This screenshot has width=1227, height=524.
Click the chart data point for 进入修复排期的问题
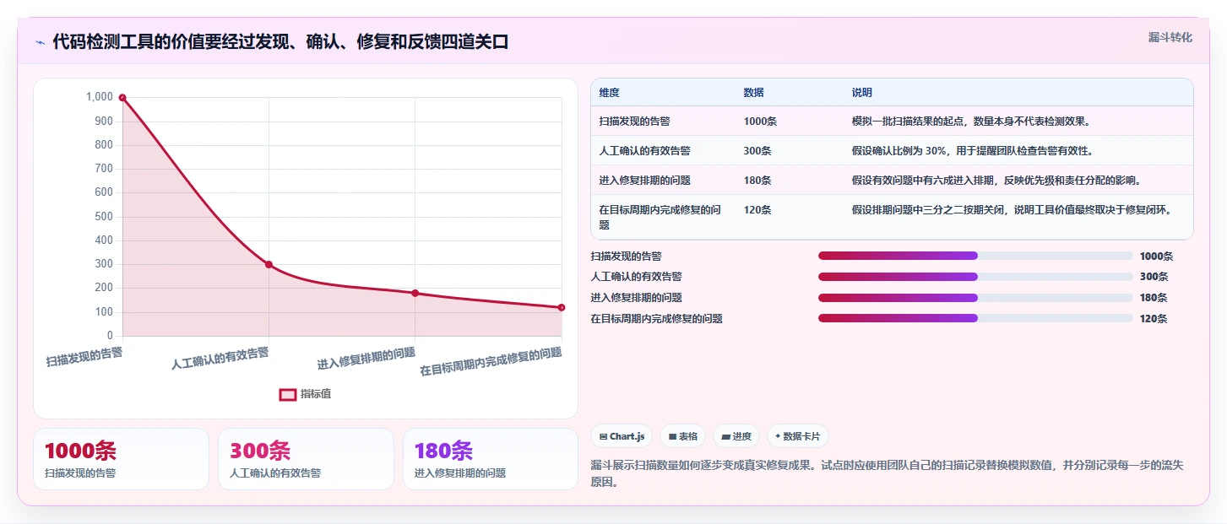[x=415, y=293]
